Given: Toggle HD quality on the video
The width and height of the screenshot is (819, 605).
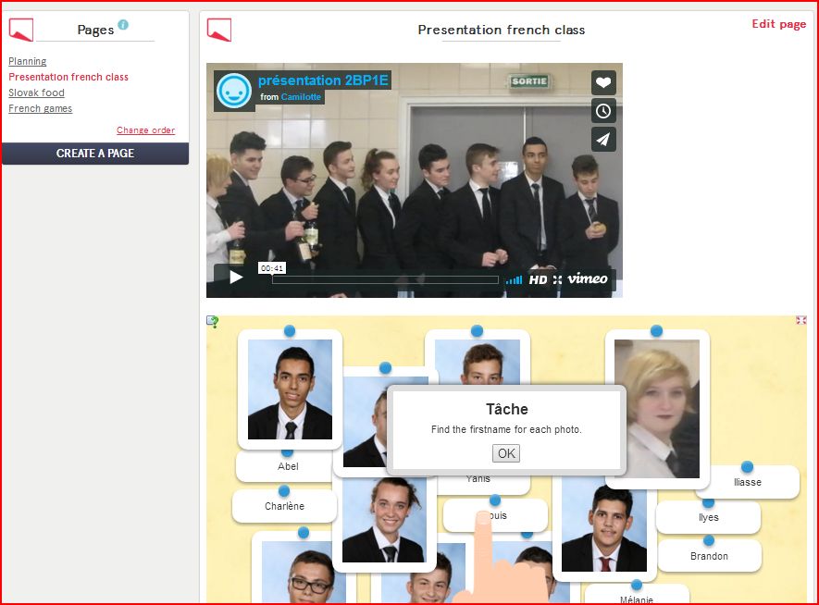Looking at the screenshot, I should (x=538, y=279).
